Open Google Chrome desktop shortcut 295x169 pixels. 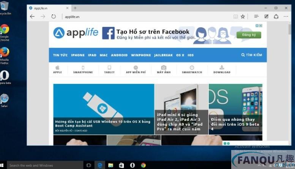coord(5,33)
